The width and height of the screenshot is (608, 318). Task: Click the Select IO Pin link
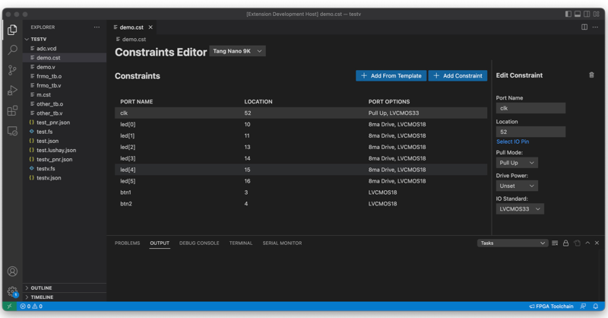[x=512, y=142]
